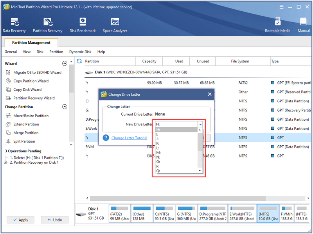Screen dimensions: 313x234
Task: Switch to the Partition Management tab
Action: click(x=31, y=43)
